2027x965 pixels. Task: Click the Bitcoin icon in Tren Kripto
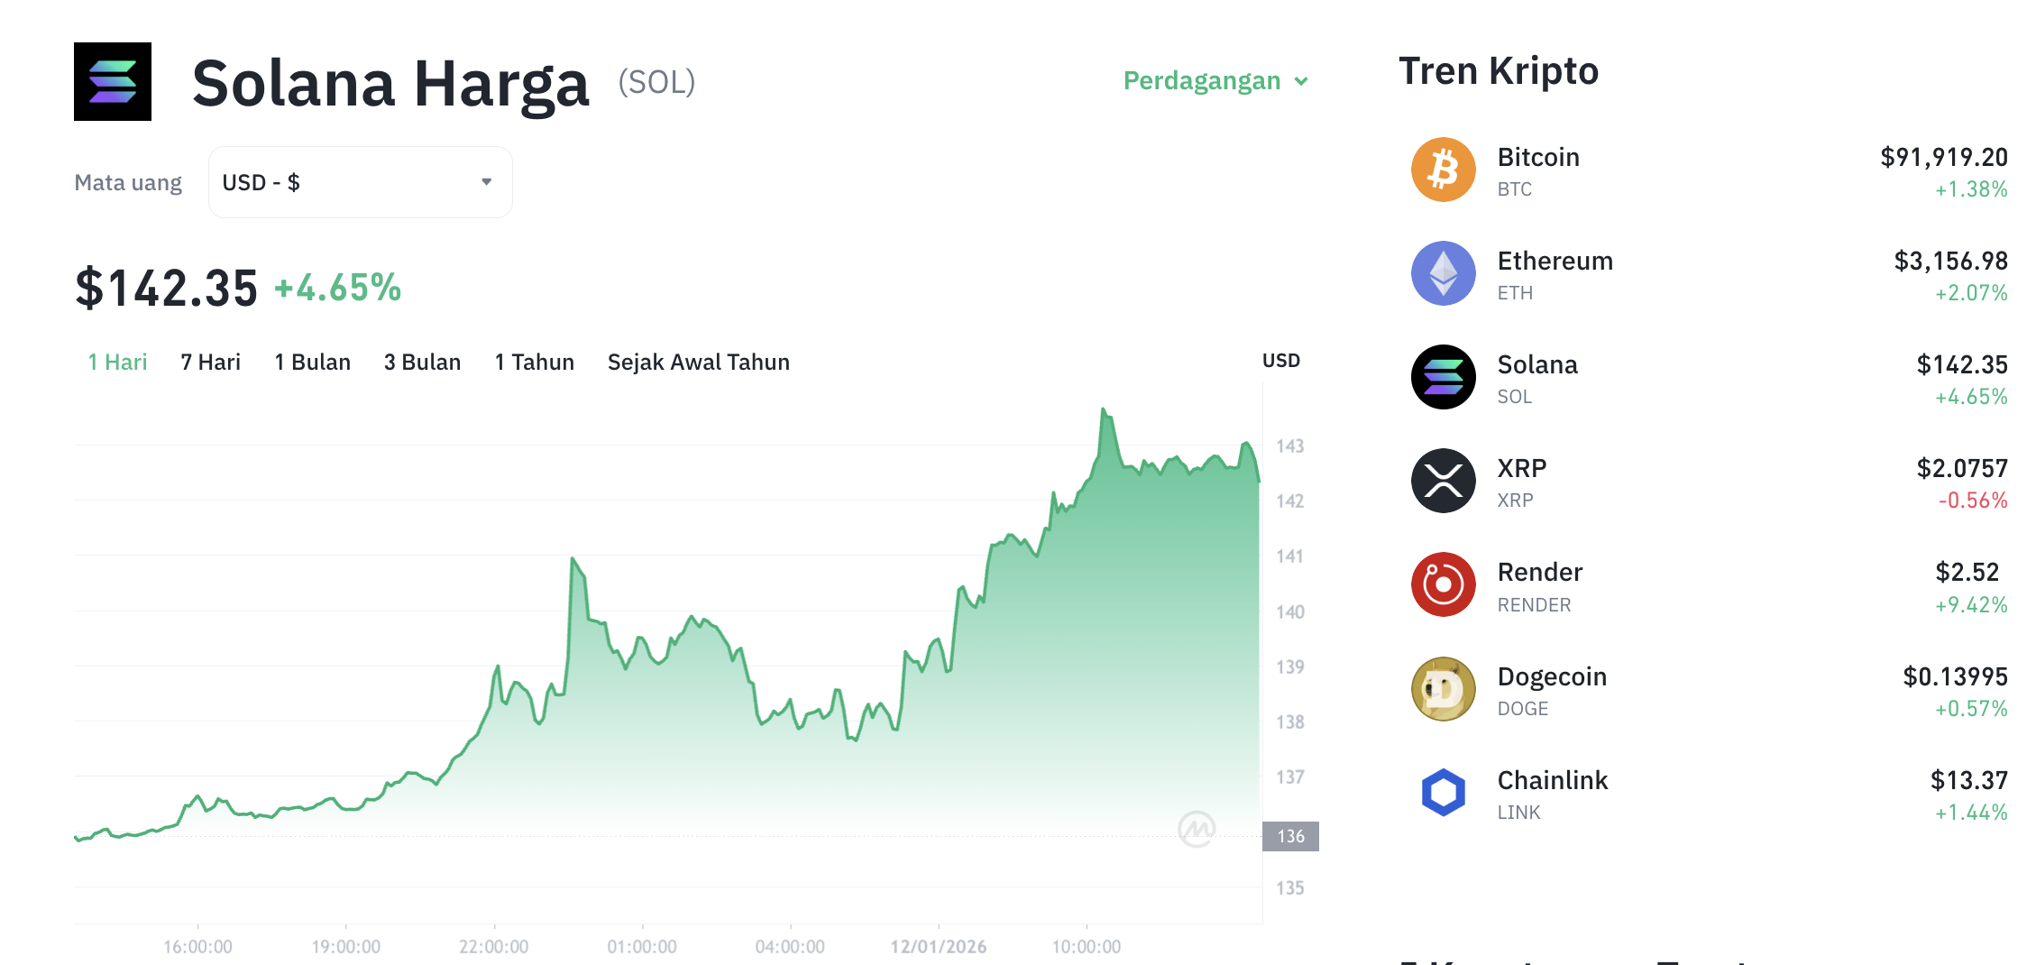(x=1443, y=170)
